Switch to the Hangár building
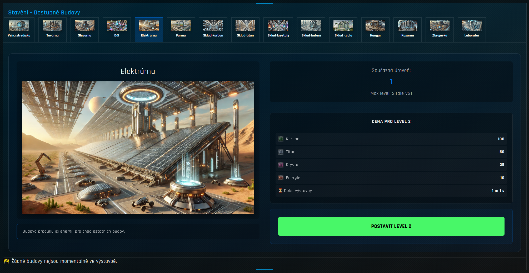529x273 pixels. (x=375, y=29)
